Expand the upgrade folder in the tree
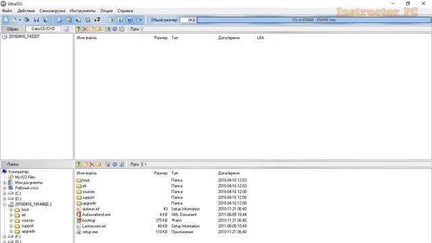The width and height of the screenshot is (432, 243). click(11, 231)
